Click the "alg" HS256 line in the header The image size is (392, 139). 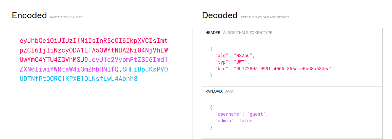235,56
